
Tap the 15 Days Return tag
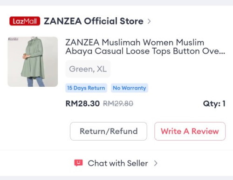86,88
